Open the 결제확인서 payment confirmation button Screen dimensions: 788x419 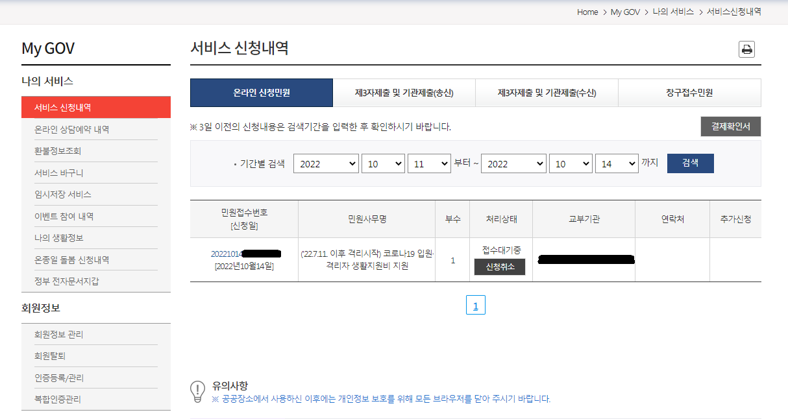point(730,126)
